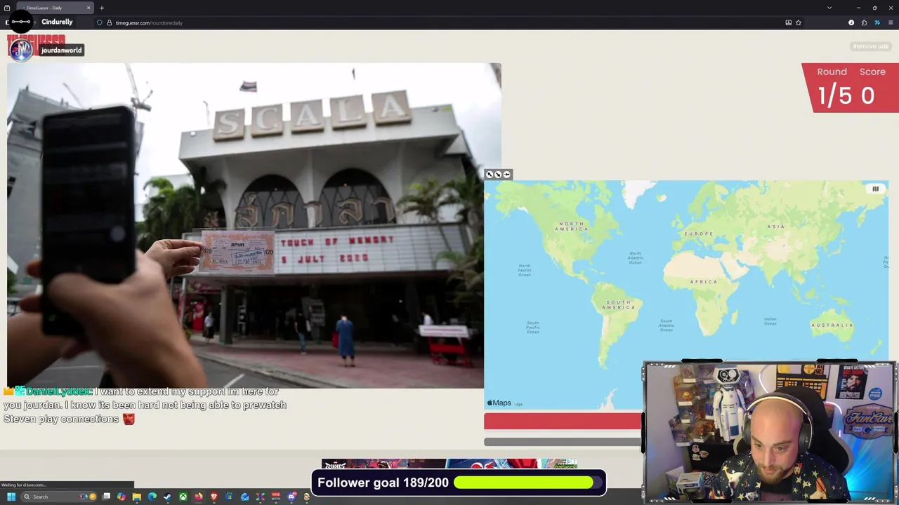This screenshot has width=899, height=505.
Task: Open the browser extensions puzzle icon
Action: [x=864, y=22]
